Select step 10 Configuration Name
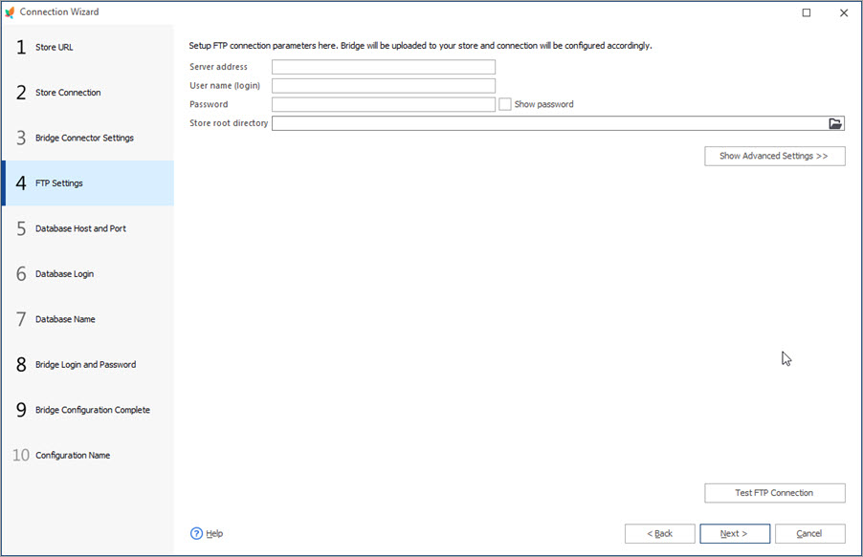 click(88, 456)
